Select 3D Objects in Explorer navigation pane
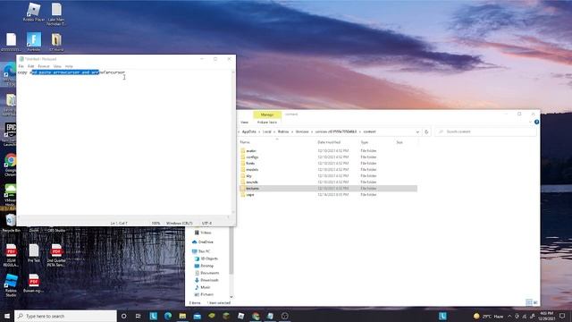 (206, 258)
